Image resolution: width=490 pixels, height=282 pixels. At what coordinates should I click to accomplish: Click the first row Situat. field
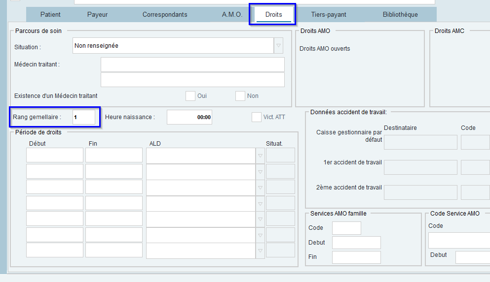point(280,155)
